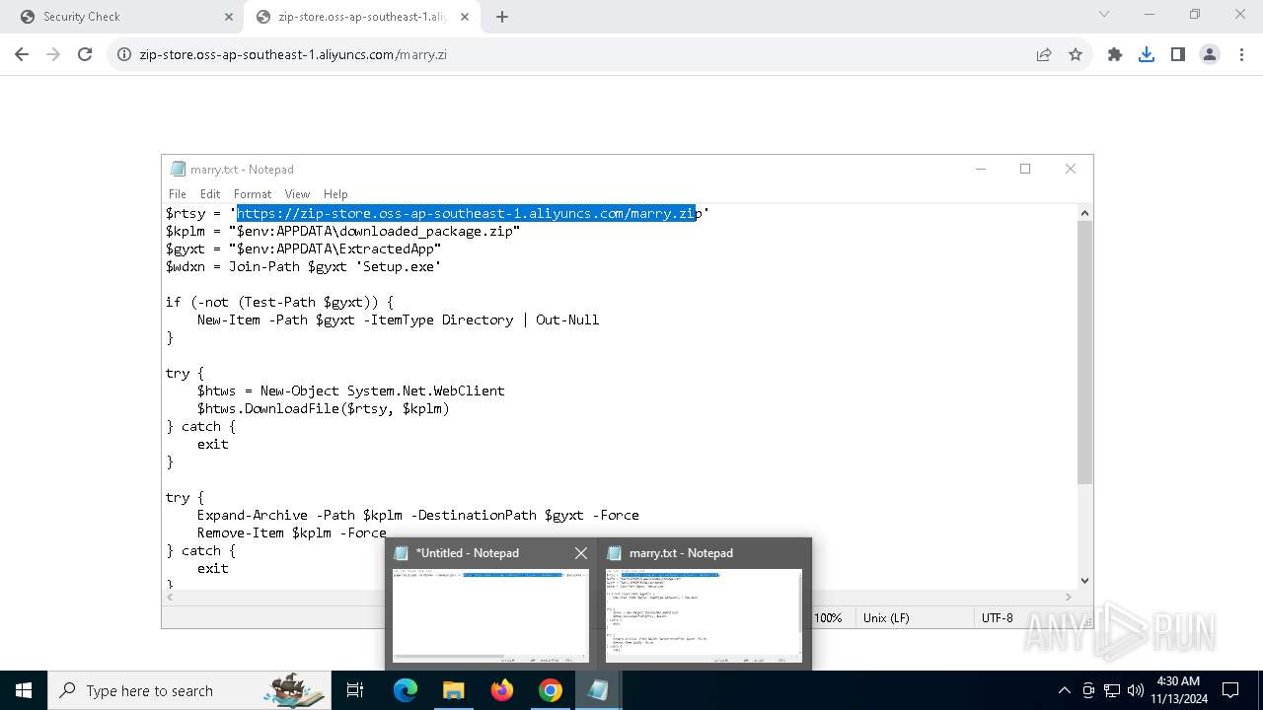
Task: Open the Format menu in Notepad
Action: (x=253, y=194)
